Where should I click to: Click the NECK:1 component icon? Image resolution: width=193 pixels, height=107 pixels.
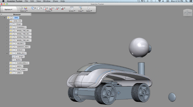click(14, 66)
